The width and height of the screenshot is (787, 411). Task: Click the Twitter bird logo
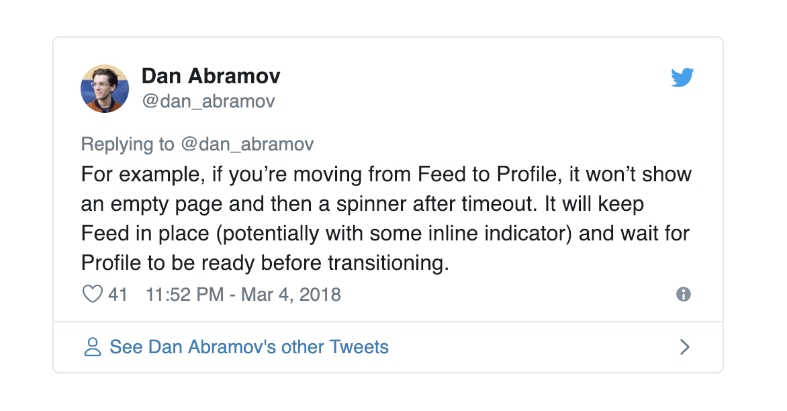683,77
